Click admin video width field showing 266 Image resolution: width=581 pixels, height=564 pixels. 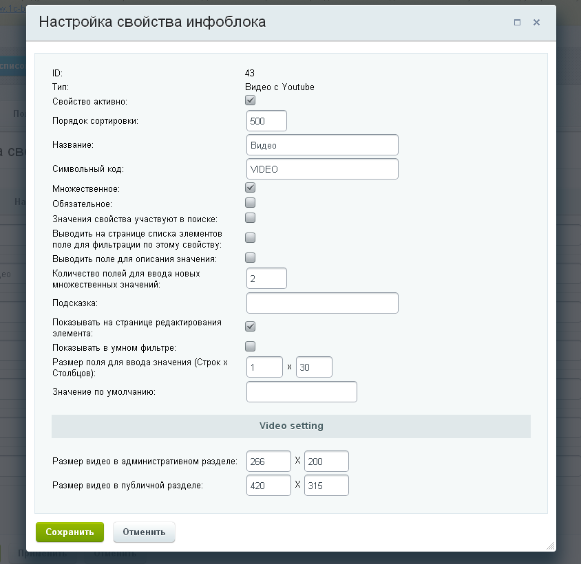pyautogui.click(x=268, y=461)
